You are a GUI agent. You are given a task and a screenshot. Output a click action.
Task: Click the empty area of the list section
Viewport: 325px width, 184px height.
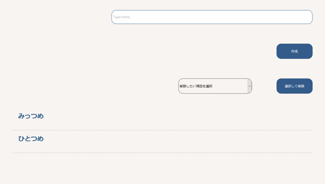[x=162, y=168]
